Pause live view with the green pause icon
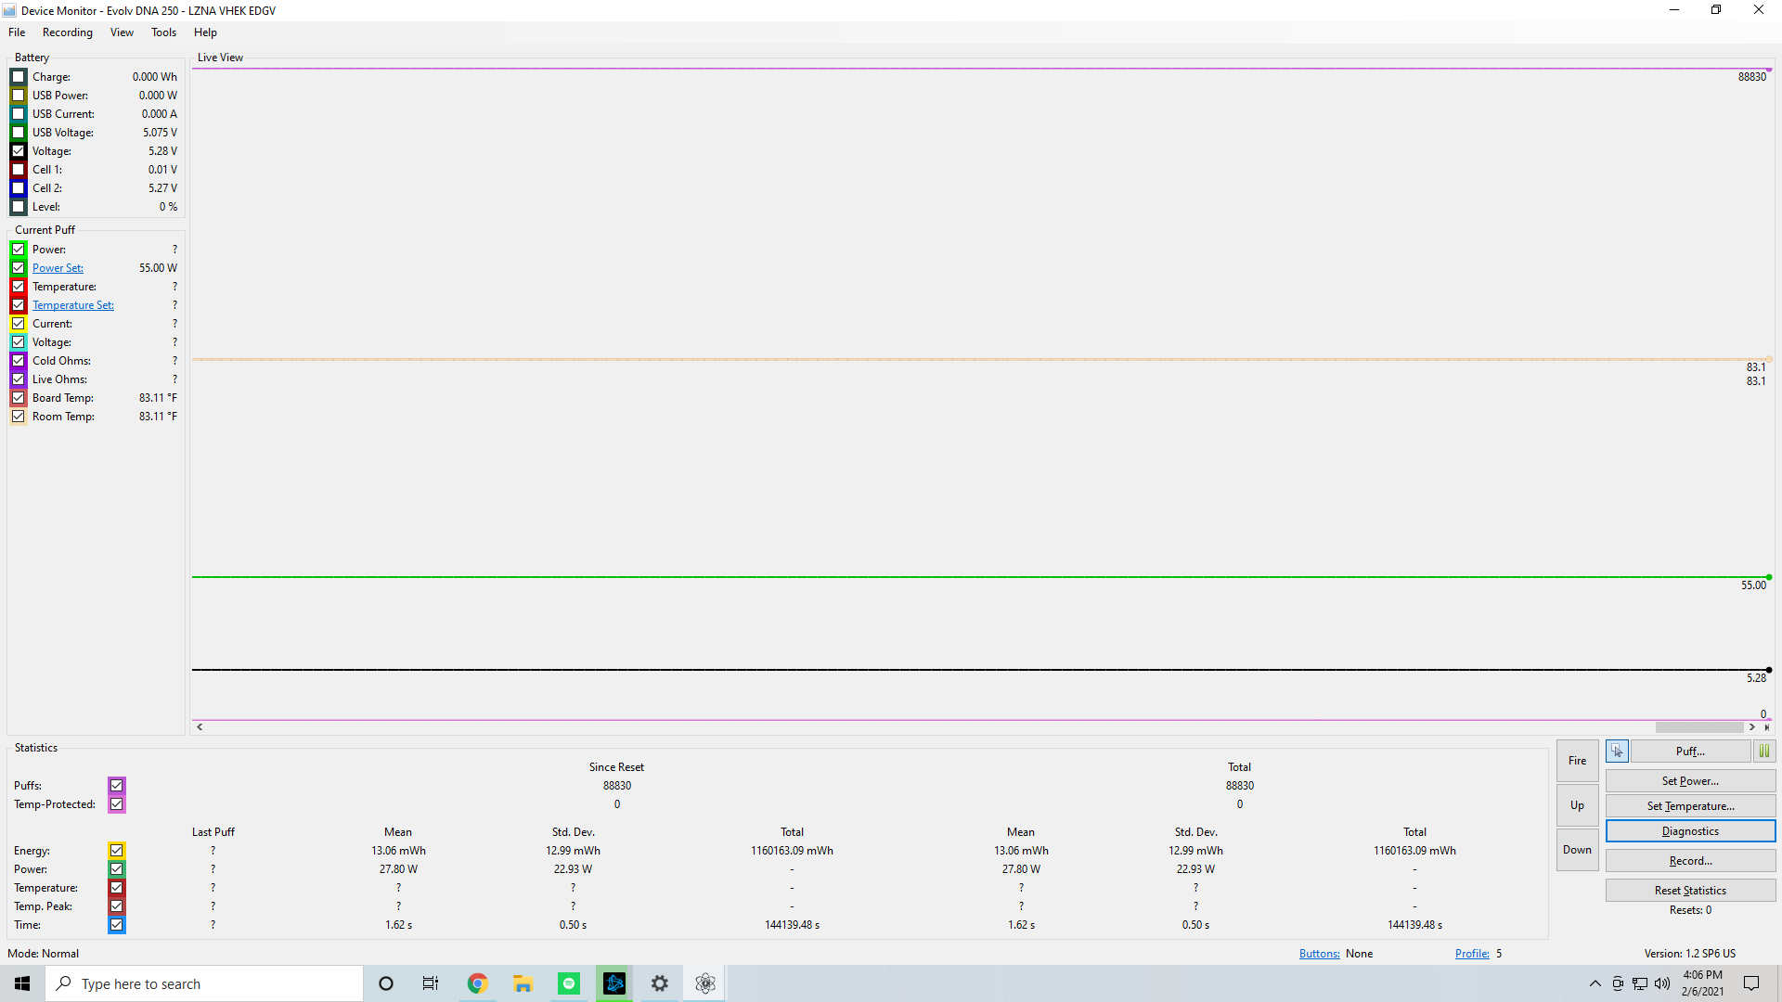The width and height of the screenshot is (1782, 1002). click(1763, 751)
